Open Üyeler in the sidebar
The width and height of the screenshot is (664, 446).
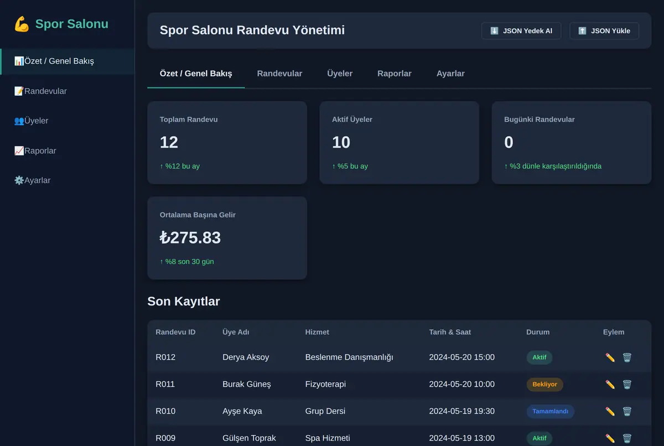point(67,121)
